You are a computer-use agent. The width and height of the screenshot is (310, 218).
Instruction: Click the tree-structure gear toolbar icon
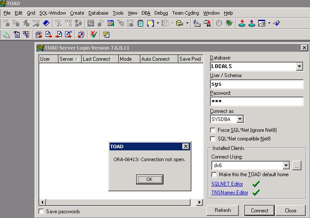pos(16,23)
